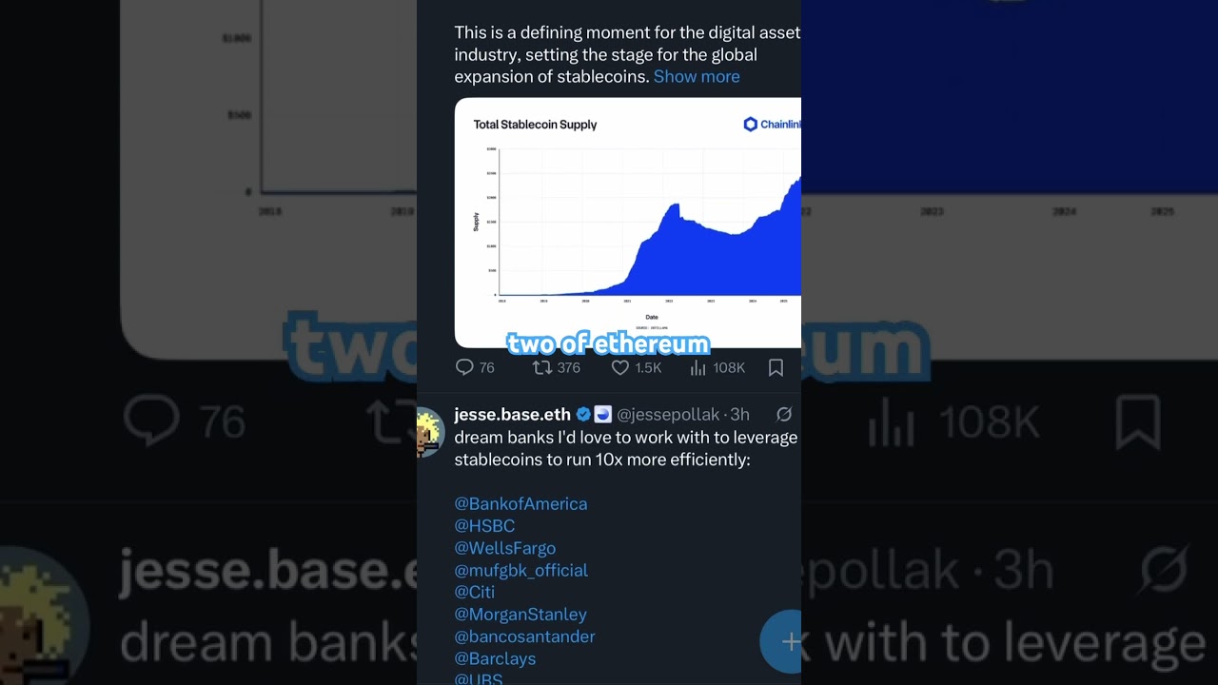Open the Grok icon beside jesse's post

(784, 414)
